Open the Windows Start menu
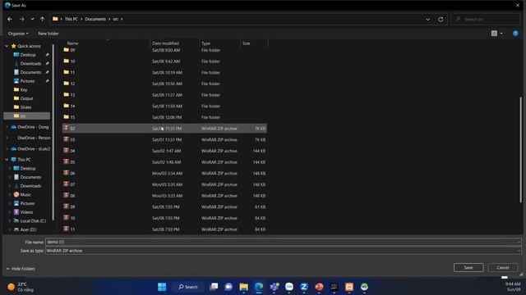The image size is (526, 295). point(162,287)
